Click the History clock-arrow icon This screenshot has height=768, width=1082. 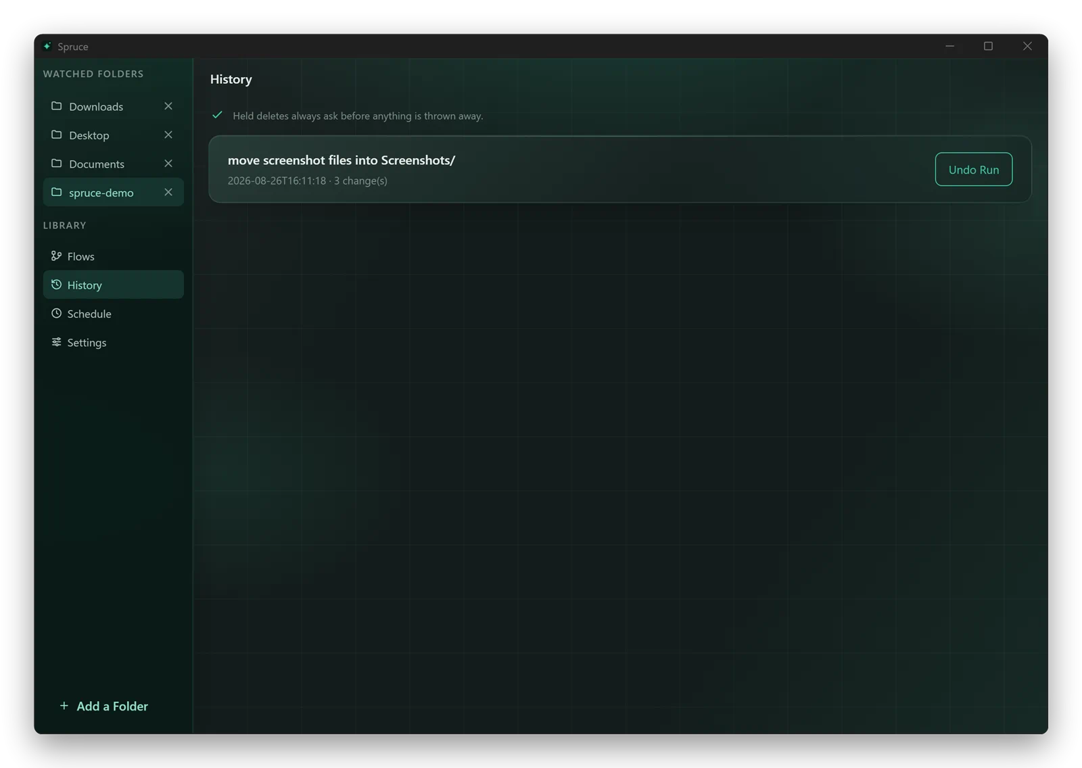[56, 285]
